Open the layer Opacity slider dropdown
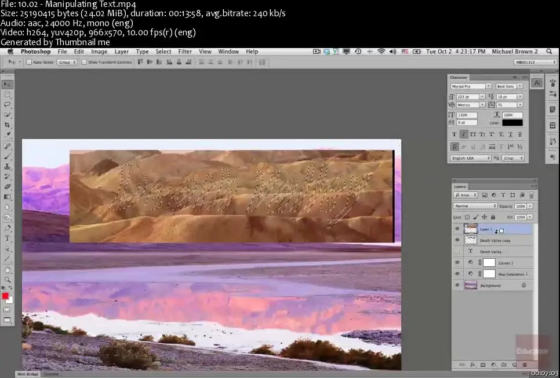 coord(530,206)
